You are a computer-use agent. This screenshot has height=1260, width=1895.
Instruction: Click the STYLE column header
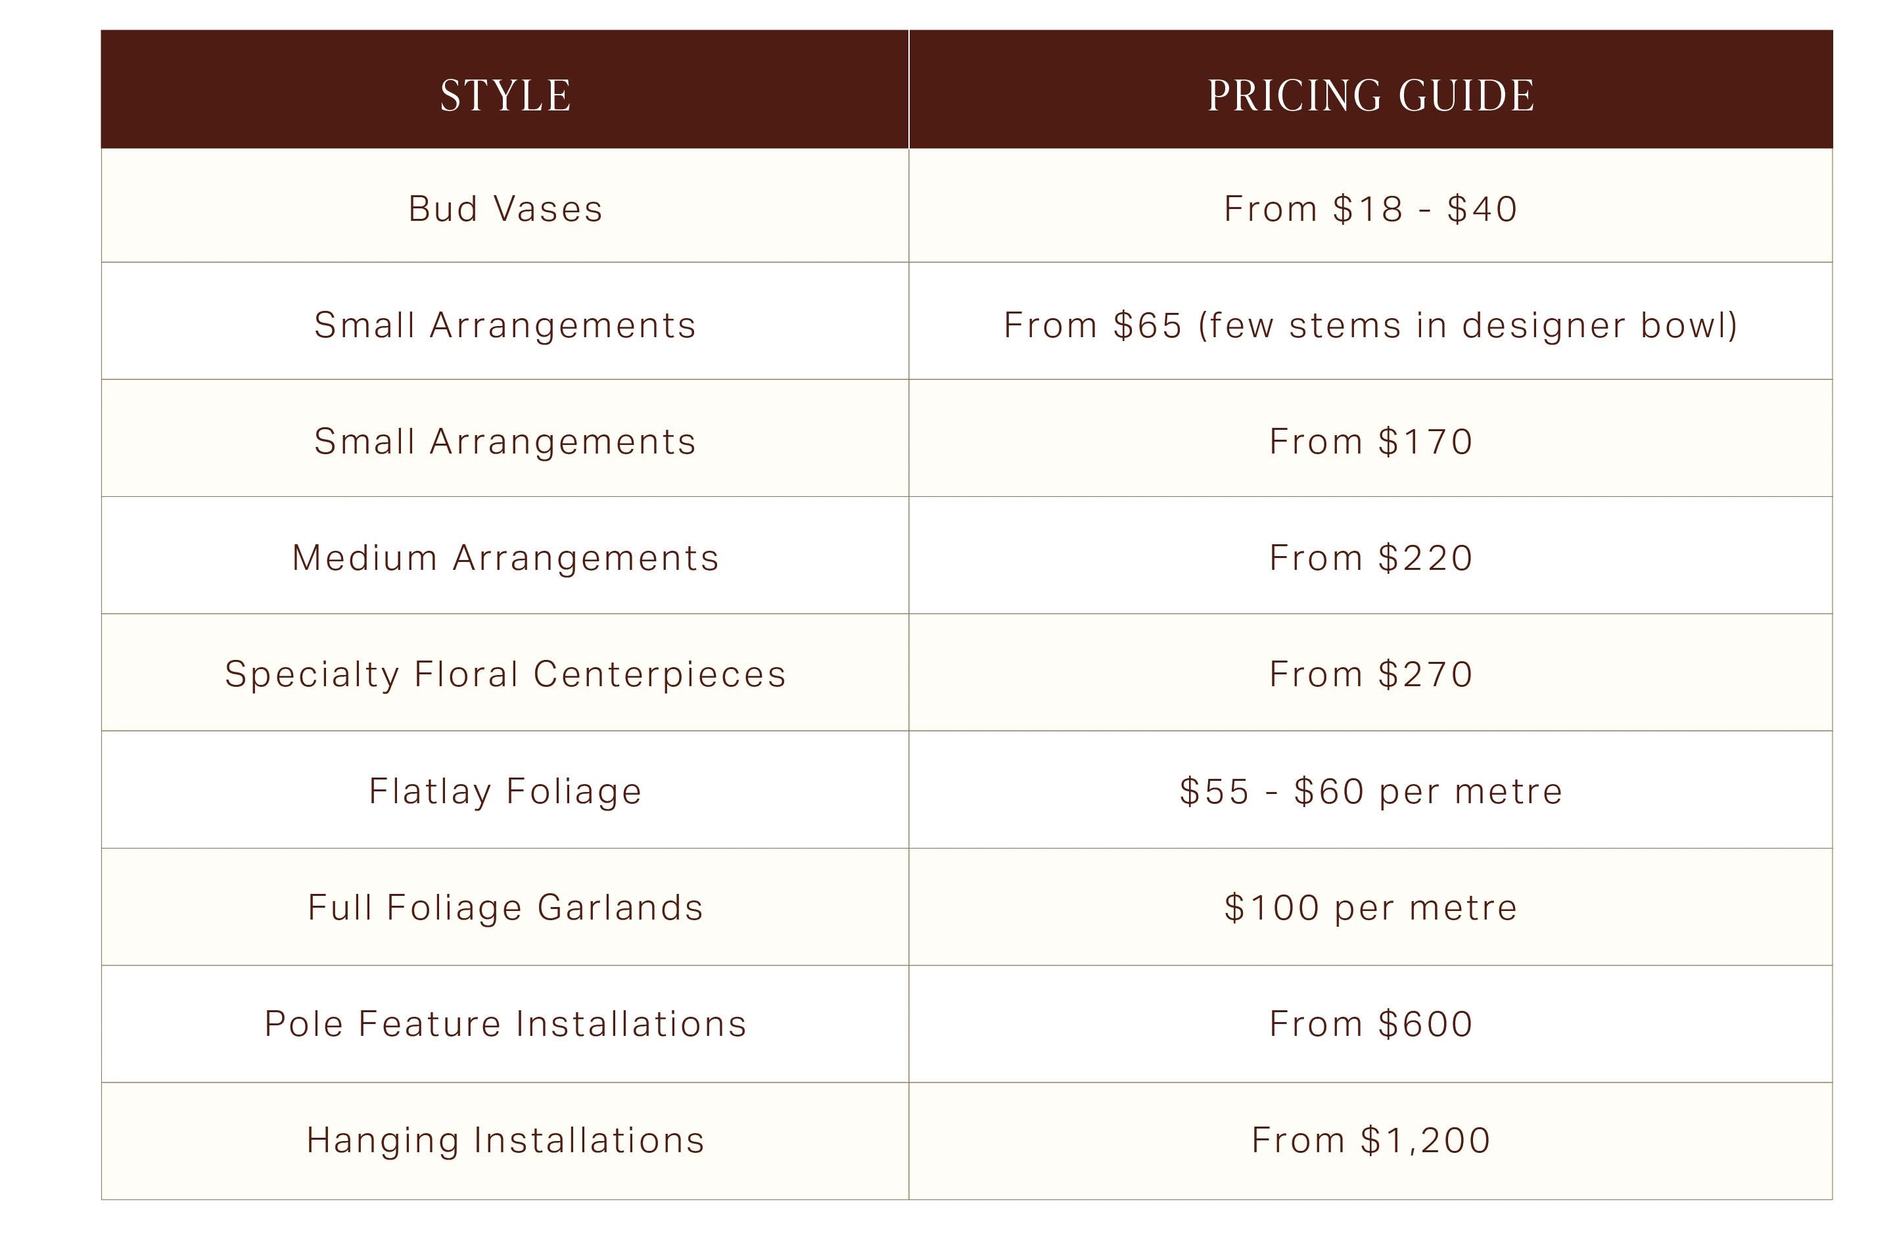[x=505, y=95]
